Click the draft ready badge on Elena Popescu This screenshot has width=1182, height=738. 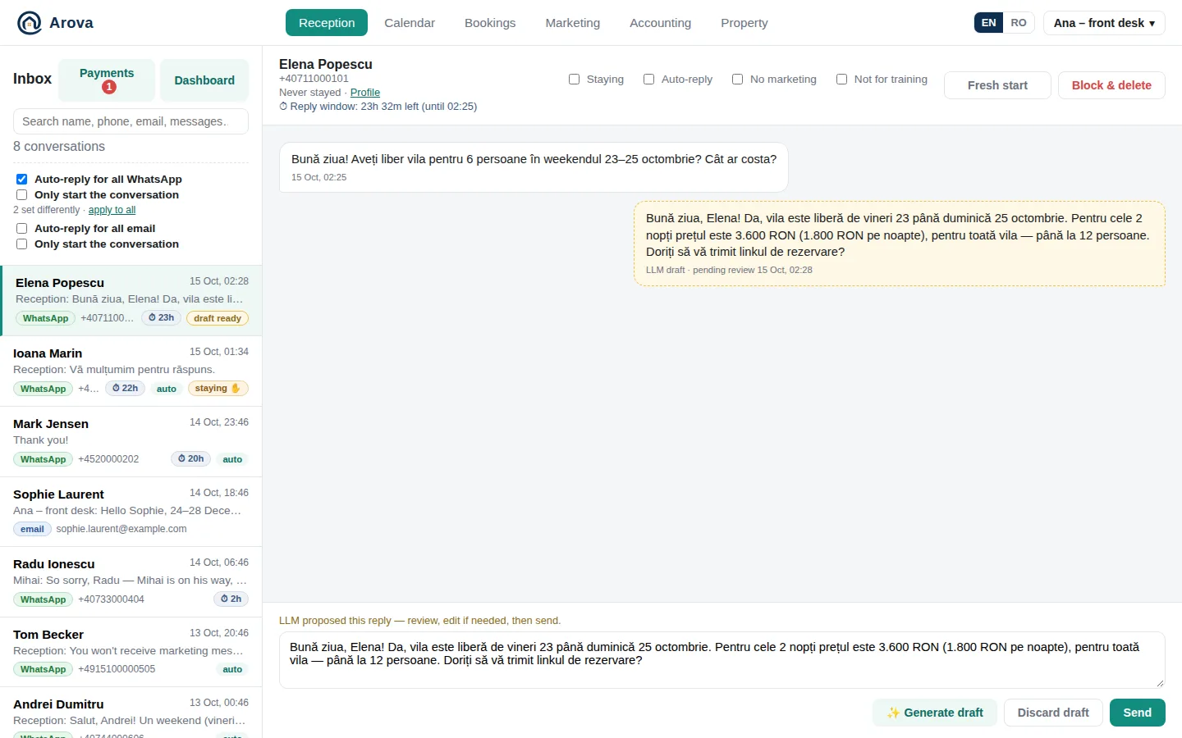(218, 318)
